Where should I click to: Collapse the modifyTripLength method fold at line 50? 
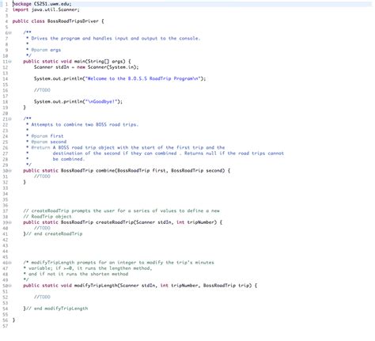click(10, 286)
